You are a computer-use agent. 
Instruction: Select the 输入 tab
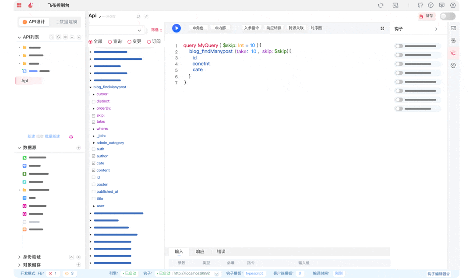[179, 251]
